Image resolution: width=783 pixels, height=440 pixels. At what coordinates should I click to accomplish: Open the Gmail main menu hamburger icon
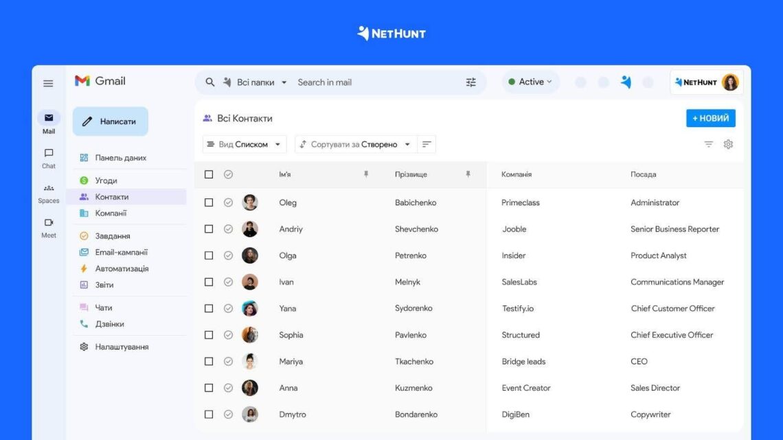click(x=48, y=83)
